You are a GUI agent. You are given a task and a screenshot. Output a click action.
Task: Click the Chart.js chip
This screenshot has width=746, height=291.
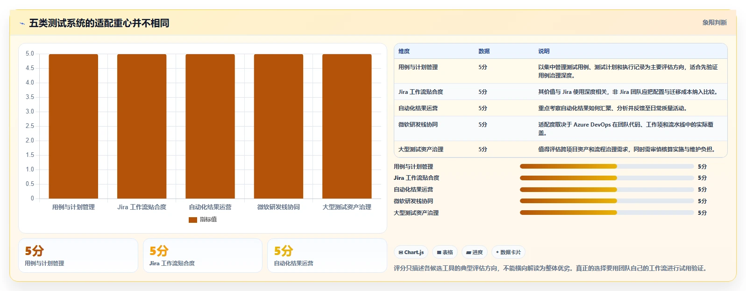coord(411,252)
